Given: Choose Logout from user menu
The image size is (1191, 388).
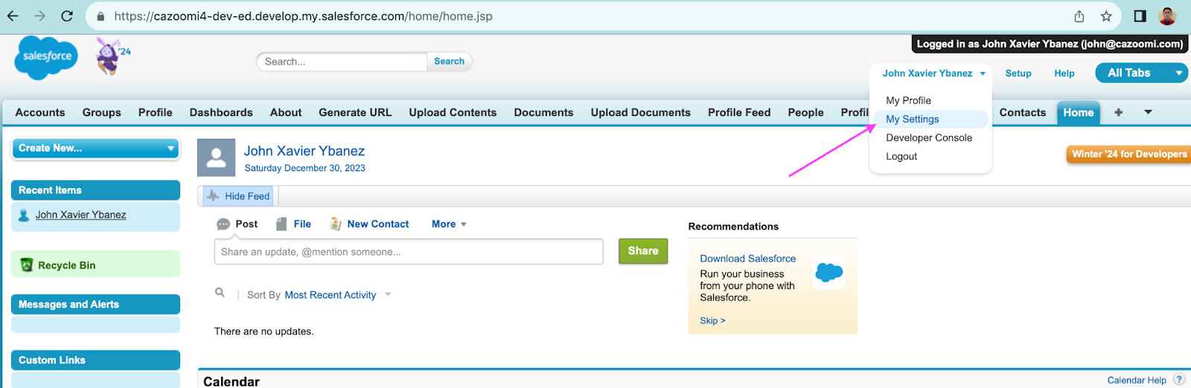Looking at the screenshot, I should tap(901, 156).
